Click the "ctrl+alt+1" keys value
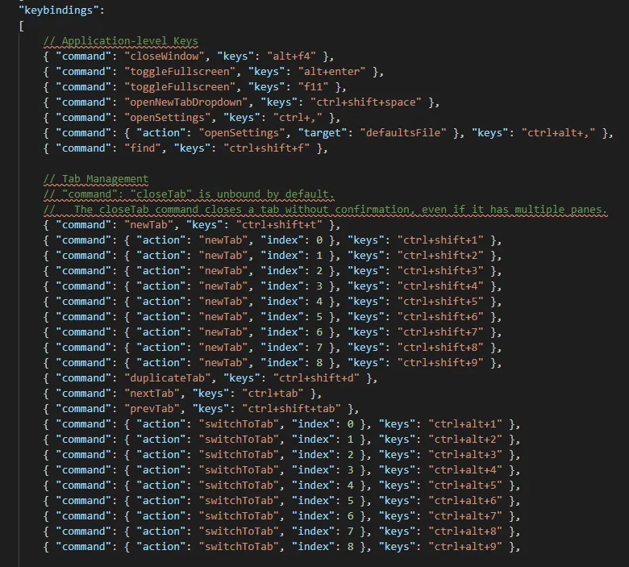629x567 pixels. point(465,424)
